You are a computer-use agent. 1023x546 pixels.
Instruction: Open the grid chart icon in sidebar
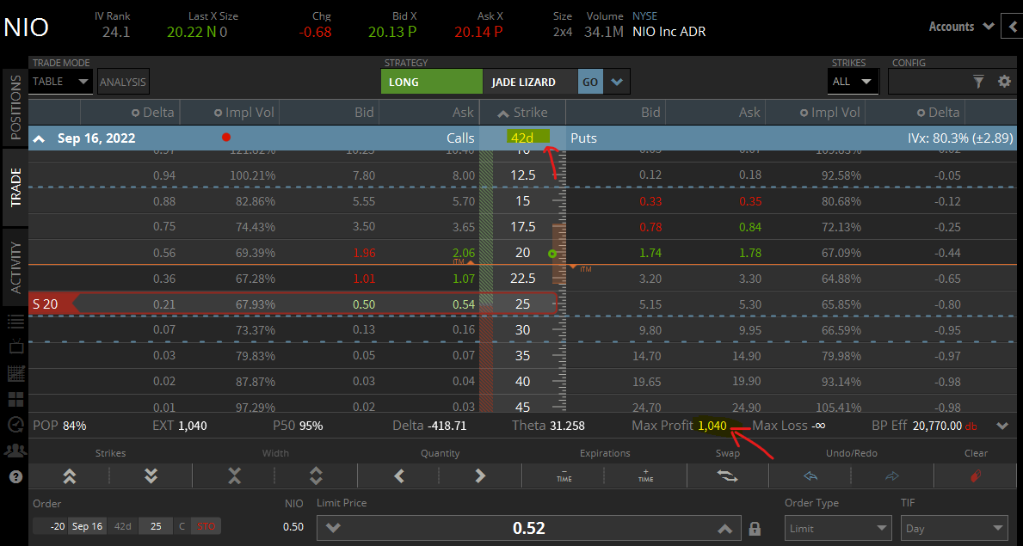pos(16,373)
